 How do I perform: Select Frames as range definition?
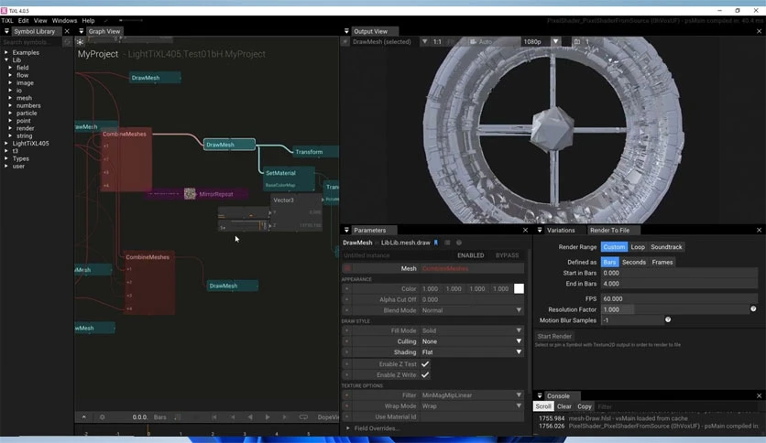tap(662, 262)
